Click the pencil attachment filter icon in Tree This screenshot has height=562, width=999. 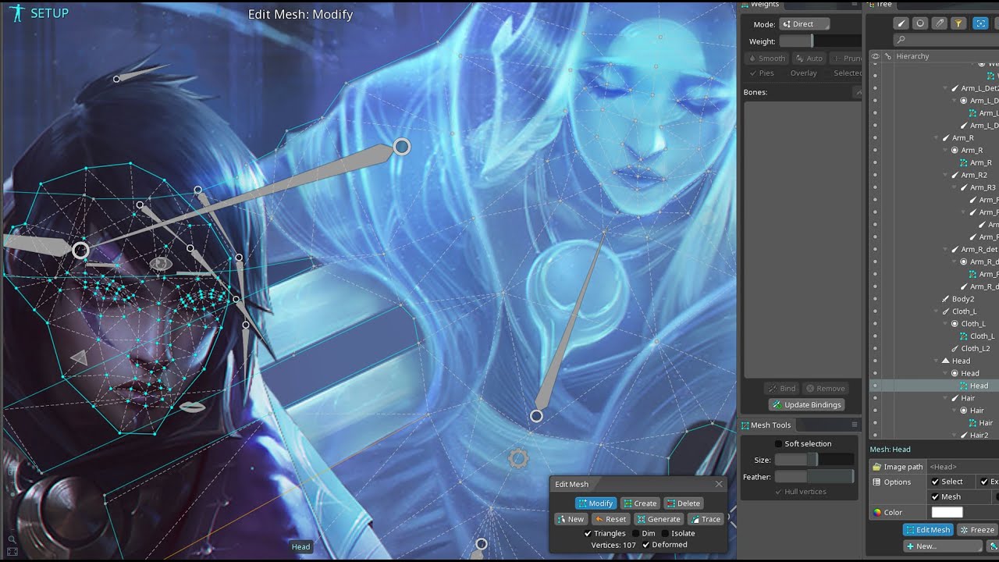pyautogui.click(x=940, y=23)
